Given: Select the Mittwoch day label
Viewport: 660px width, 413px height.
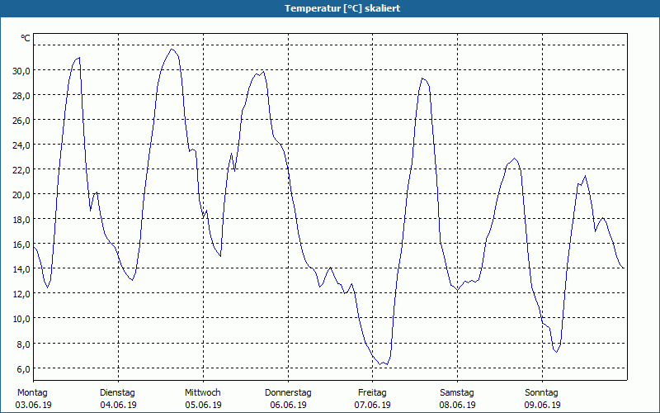Looking at the screenshot, I should [x=203, y=393].
